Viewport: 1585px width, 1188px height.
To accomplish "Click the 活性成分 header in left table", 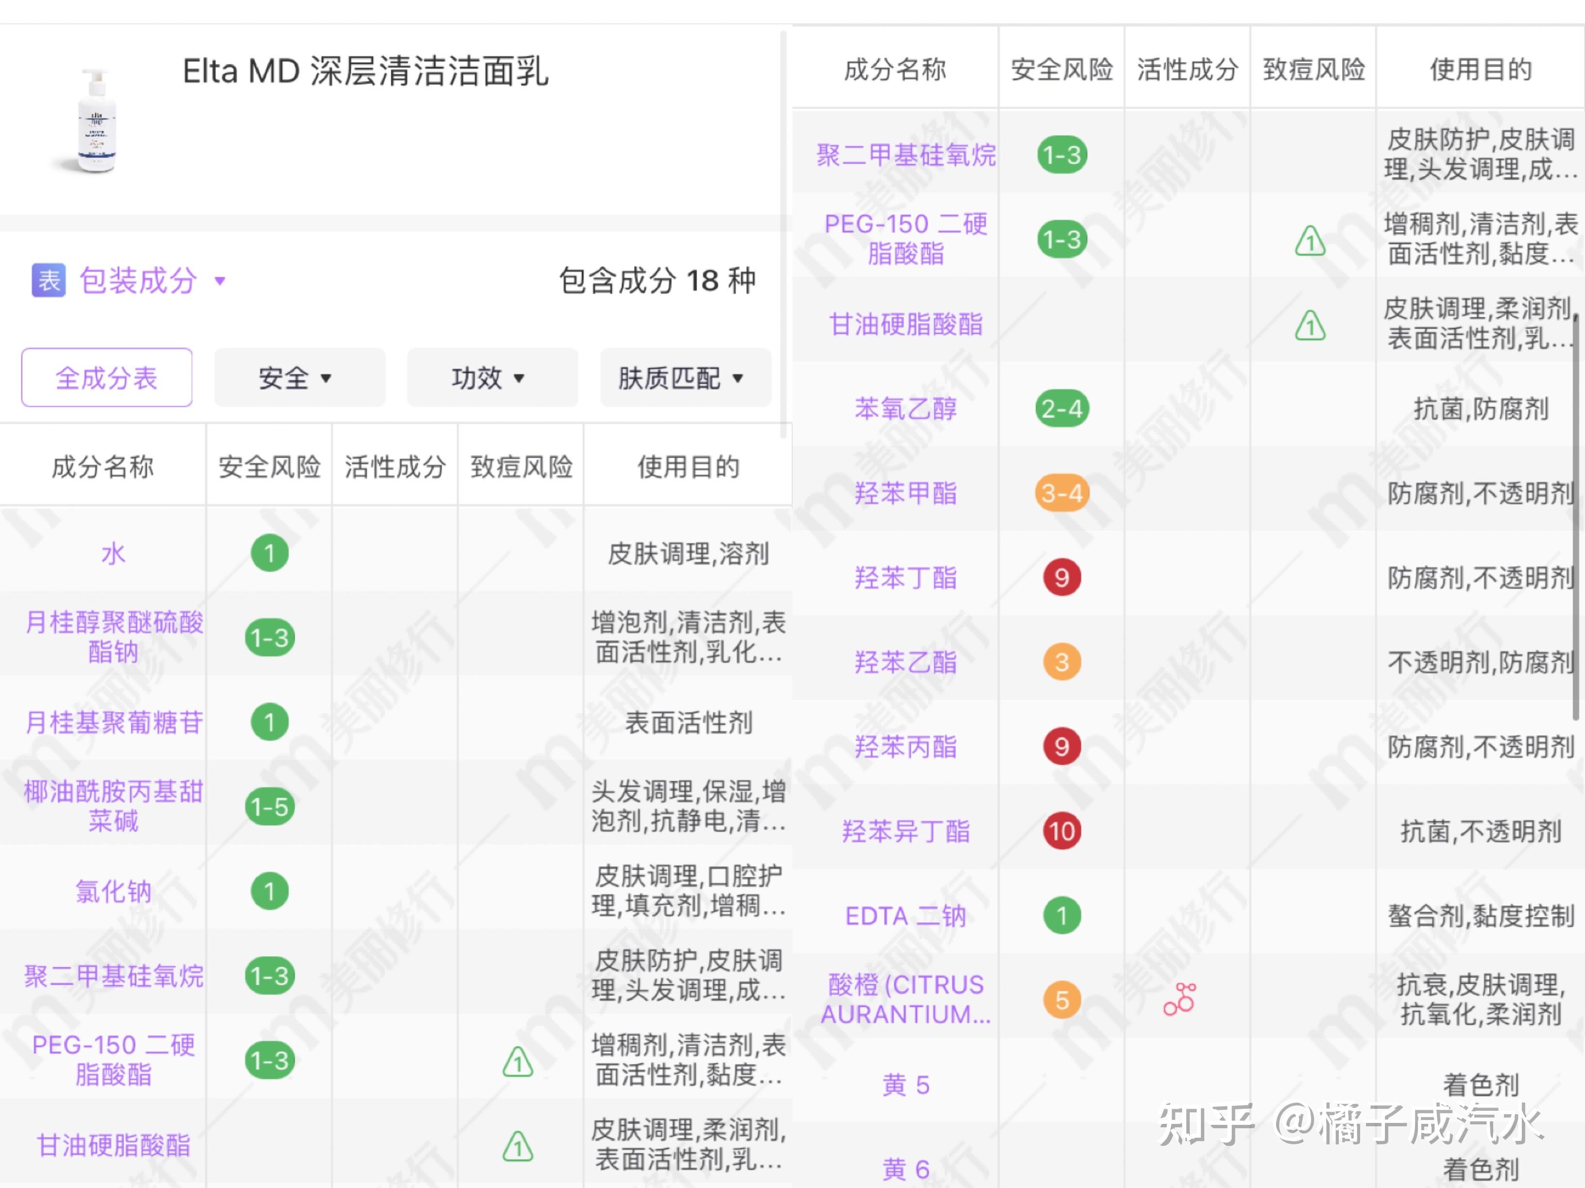I will tap(395, 466).
